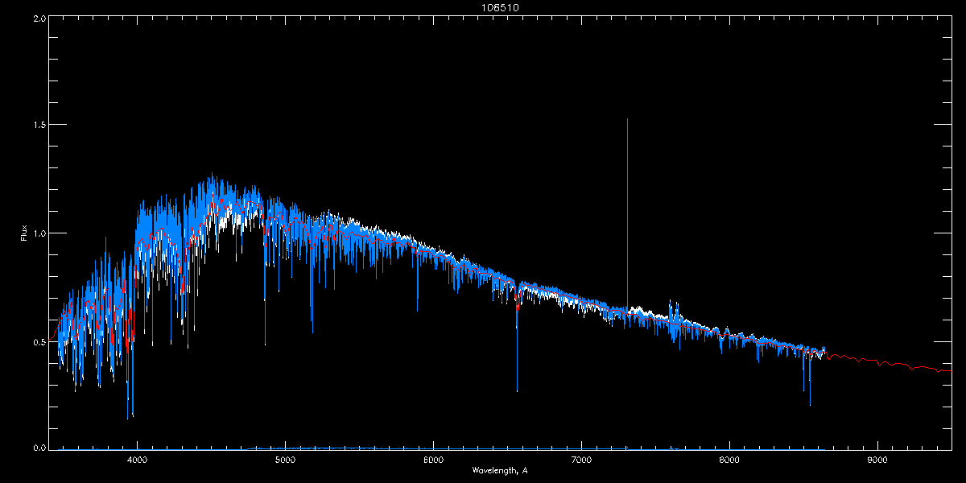This screenshot has width=966, height=483.
Task: Click the Flux y-axis label
Action: (x=23, y=233)
